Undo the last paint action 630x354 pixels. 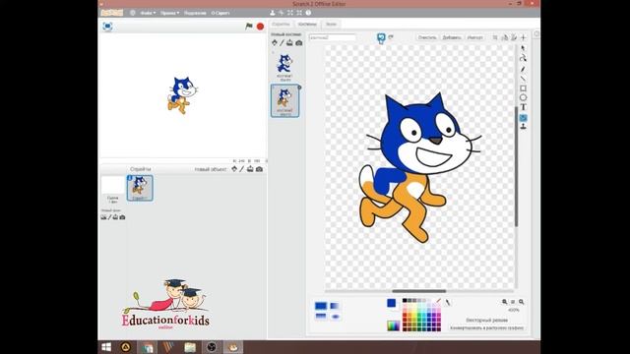(x=381, y=37)
